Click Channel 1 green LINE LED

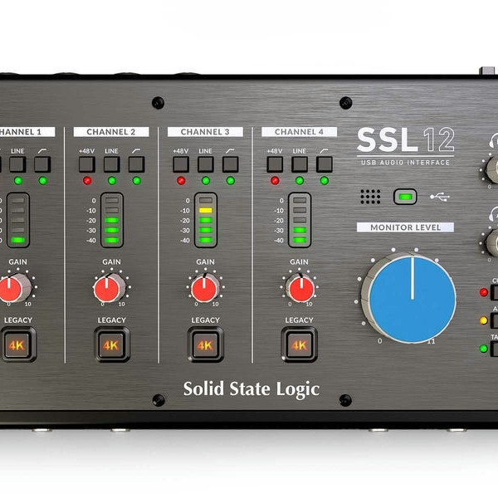pyautogui.click(x=18, y=181)
